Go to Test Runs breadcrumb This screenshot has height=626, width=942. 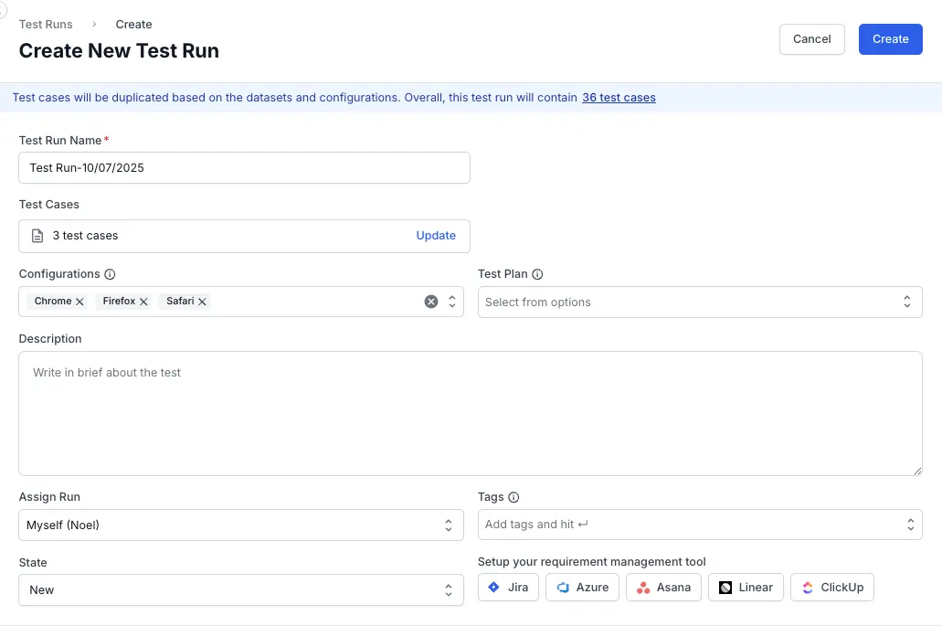(x=46, y=25)
